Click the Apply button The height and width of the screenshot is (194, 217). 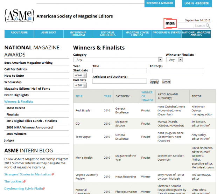(x=154, y=82)
